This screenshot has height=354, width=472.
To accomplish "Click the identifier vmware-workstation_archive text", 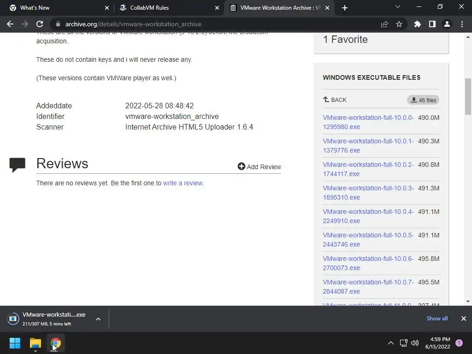I will 172,116.
